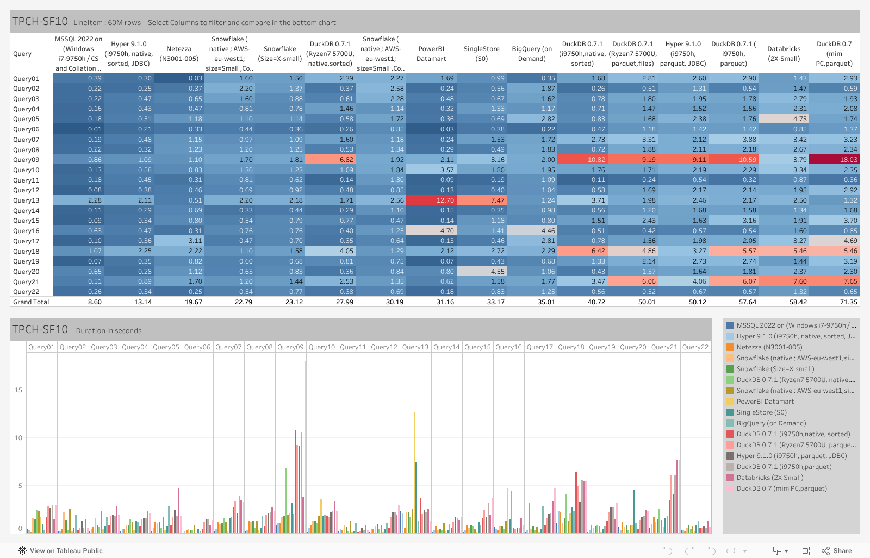The image size is (870, 558).
Task: Select the Query09 row label
Action: tap(26, 160)
